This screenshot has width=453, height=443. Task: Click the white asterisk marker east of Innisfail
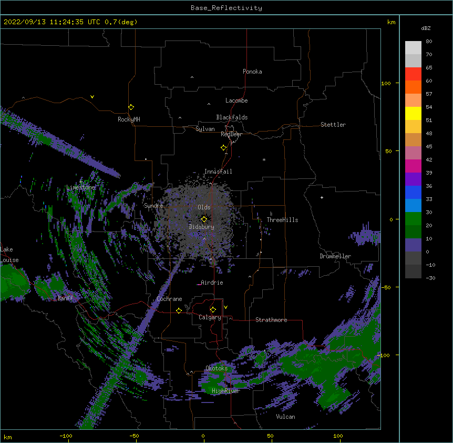[264, 159]
